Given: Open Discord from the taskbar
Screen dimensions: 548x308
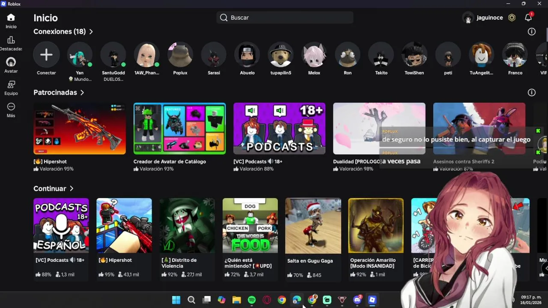Looking at the screenshot, I should click(x=357, y=300).
